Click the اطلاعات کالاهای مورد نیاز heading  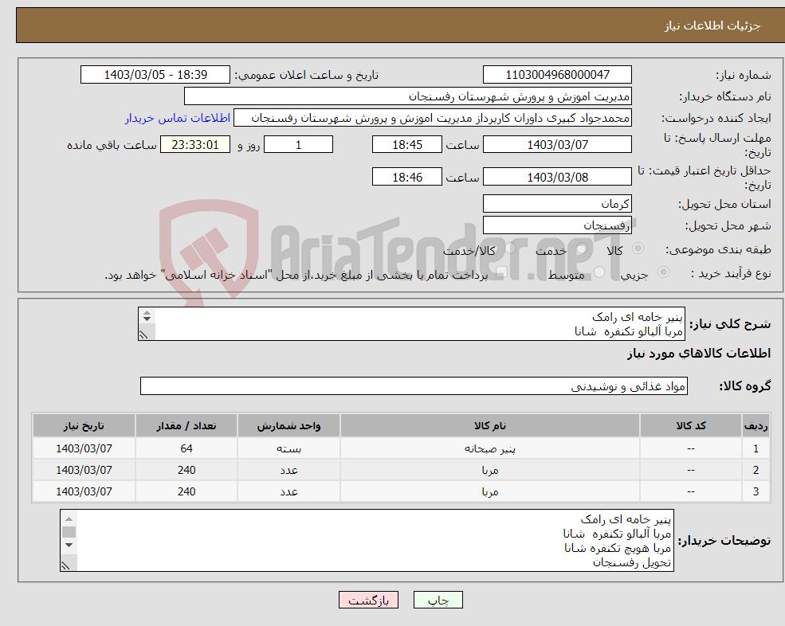pos(699,354)
